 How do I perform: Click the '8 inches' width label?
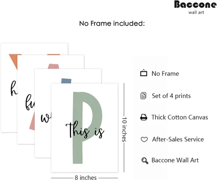pyautogui.click(x=85, y=177)
